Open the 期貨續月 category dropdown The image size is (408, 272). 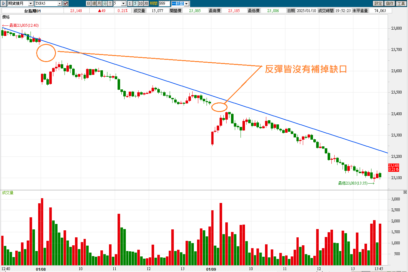point(31,3)
